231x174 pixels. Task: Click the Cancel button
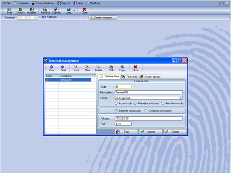click(175, 132)
